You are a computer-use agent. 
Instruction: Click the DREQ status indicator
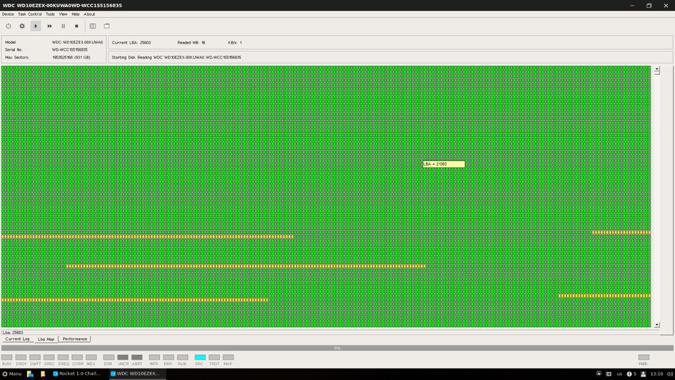click(x=63, y=357)
